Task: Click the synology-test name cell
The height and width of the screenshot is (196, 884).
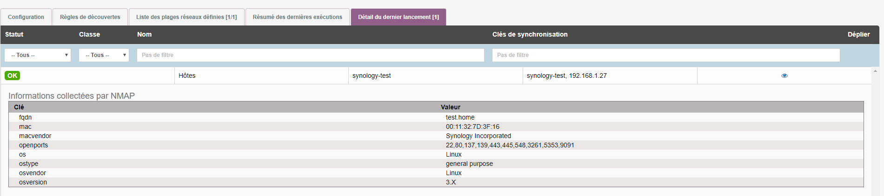Action: (372, 76)
